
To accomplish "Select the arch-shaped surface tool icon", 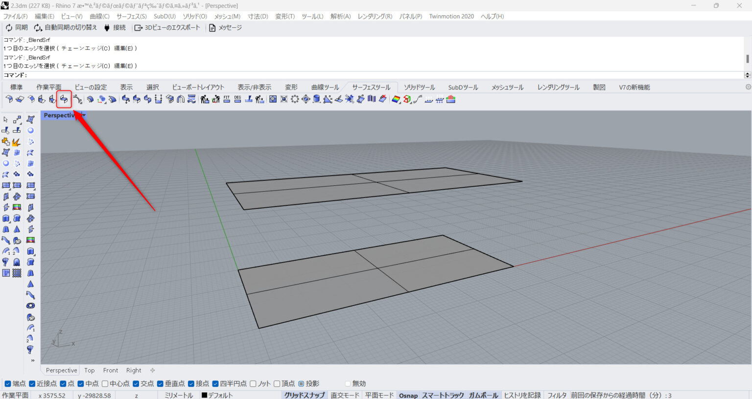I will [x=181, y=99].
